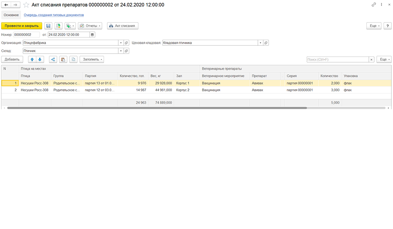Move row down with blue down arrow
This screenshot has height=229, width=393.
[x=40, y=59]
